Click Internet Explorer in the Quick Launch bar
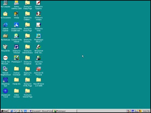Screen dimensions: 151x113 click(12, 111)
